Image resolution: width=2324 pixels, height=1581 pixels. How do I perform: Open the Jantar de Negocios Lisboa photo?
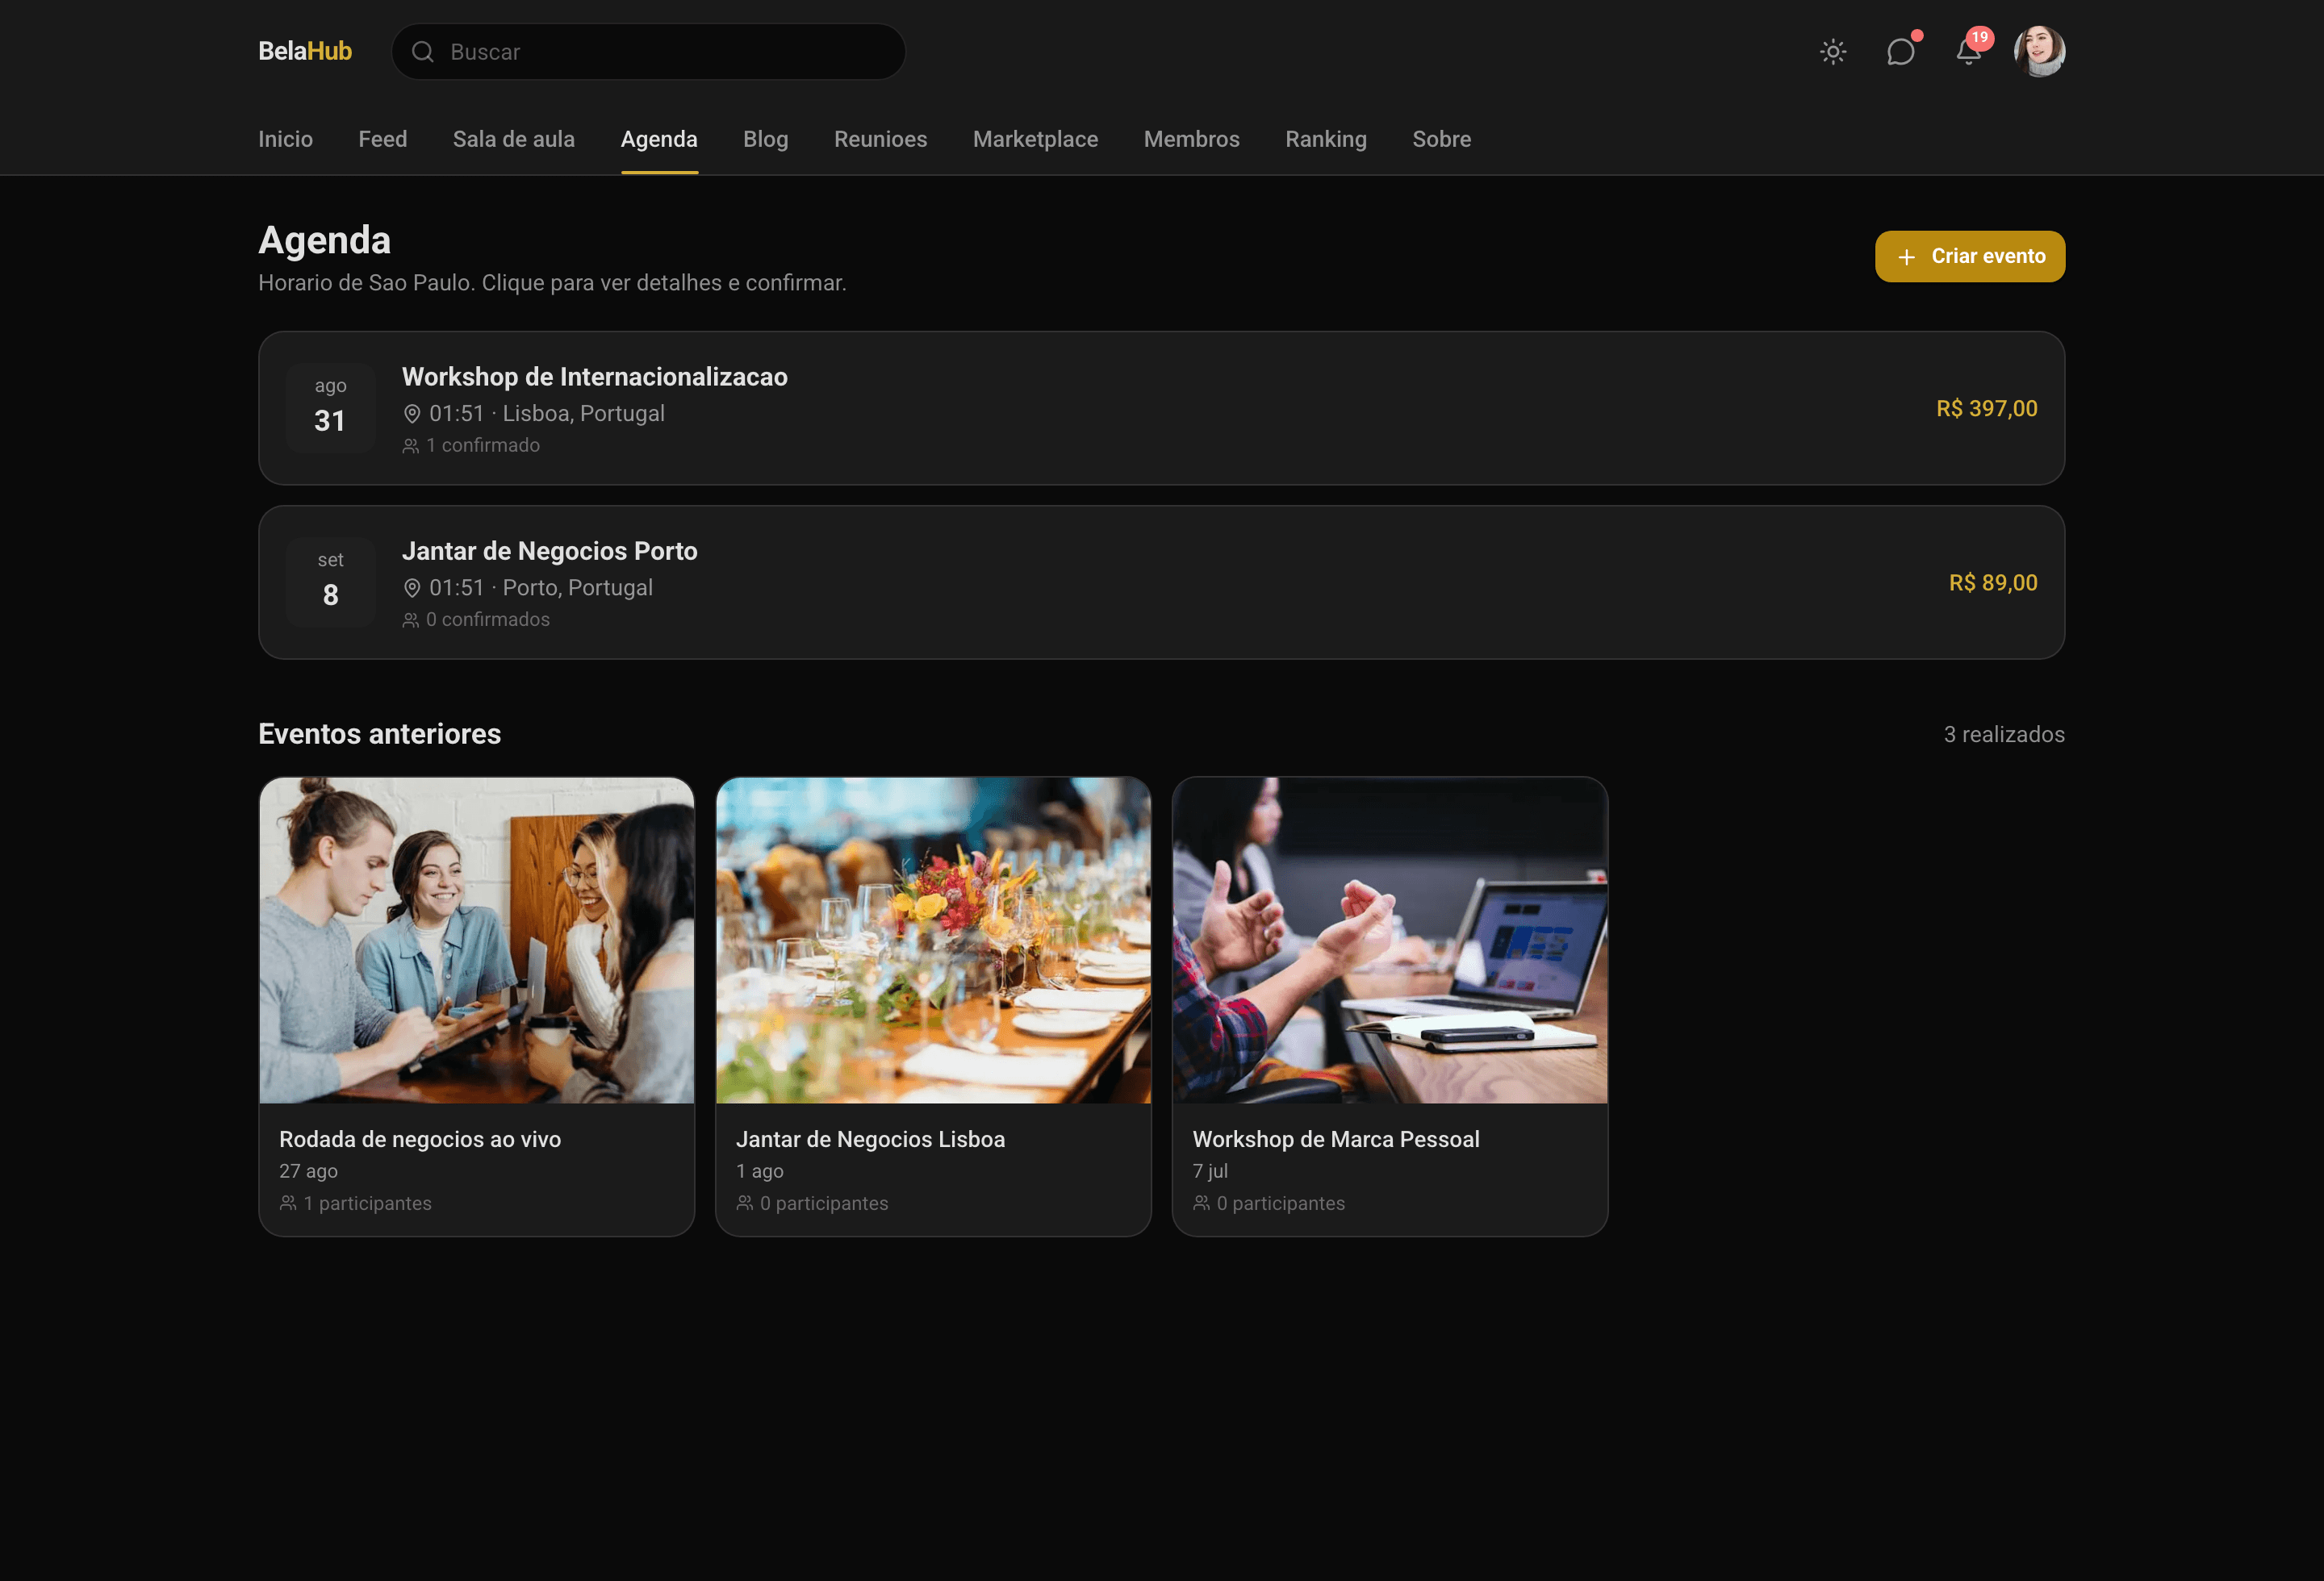(934, 941)
